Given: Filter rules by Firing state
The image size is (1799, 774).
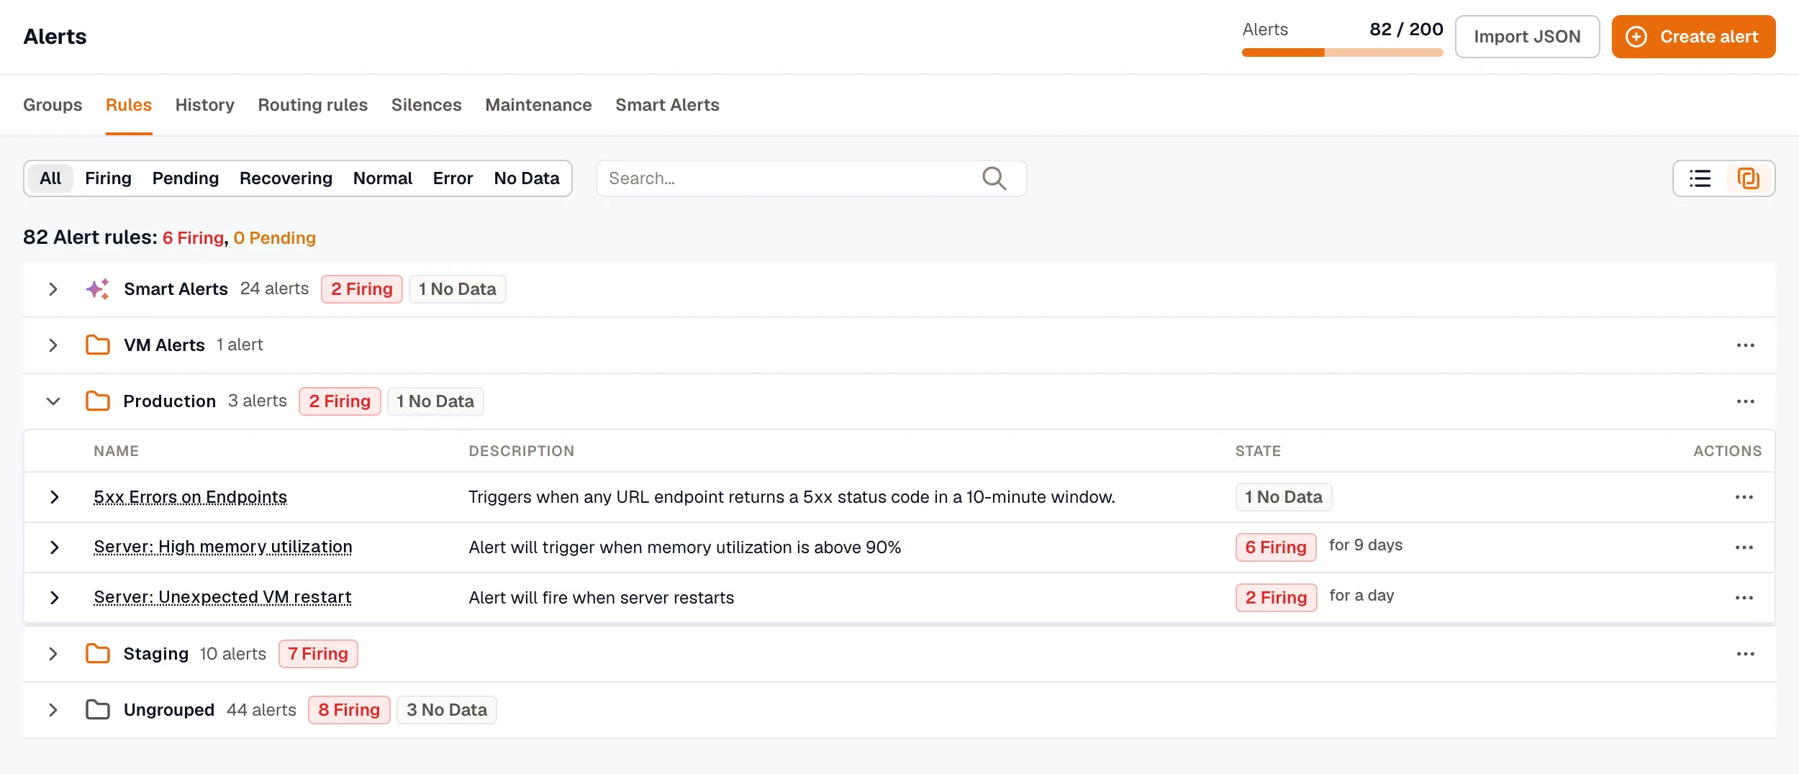Looking at the screenshot, I should click(x=108, y=178).
